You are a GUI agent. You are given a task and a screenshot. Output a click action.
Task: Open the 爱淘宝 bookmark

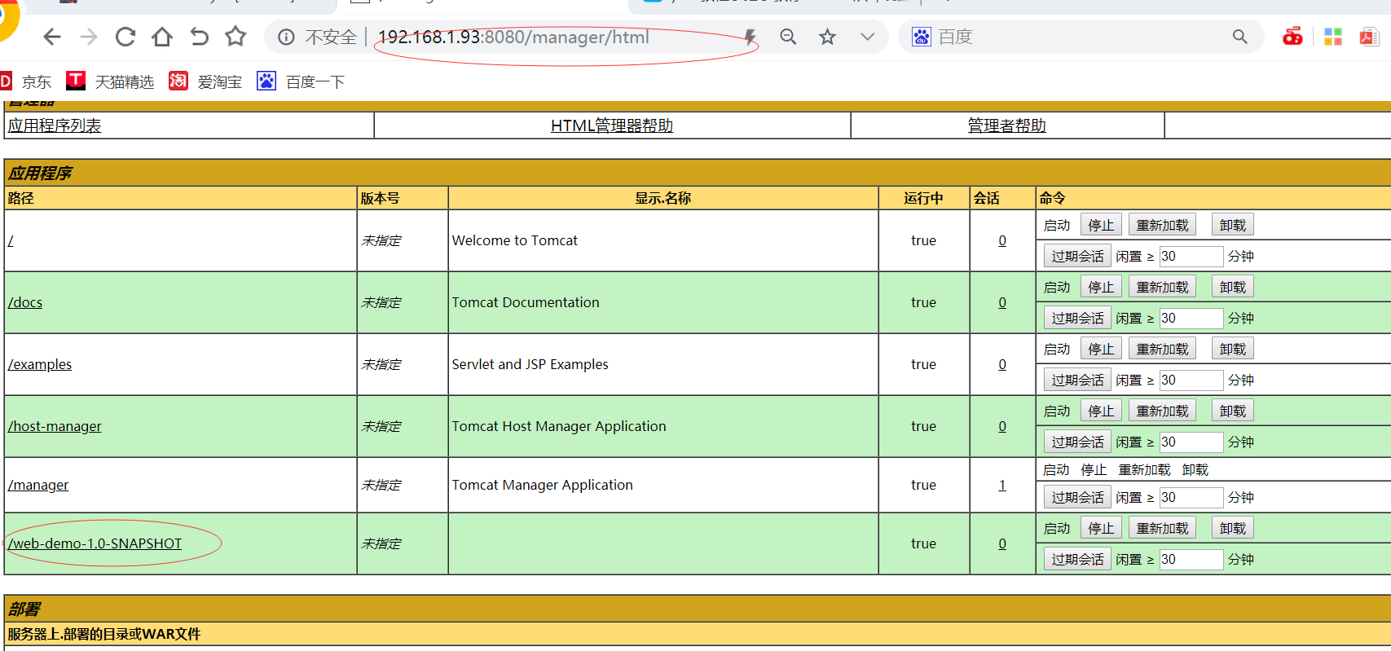click(x=205, y=81)
